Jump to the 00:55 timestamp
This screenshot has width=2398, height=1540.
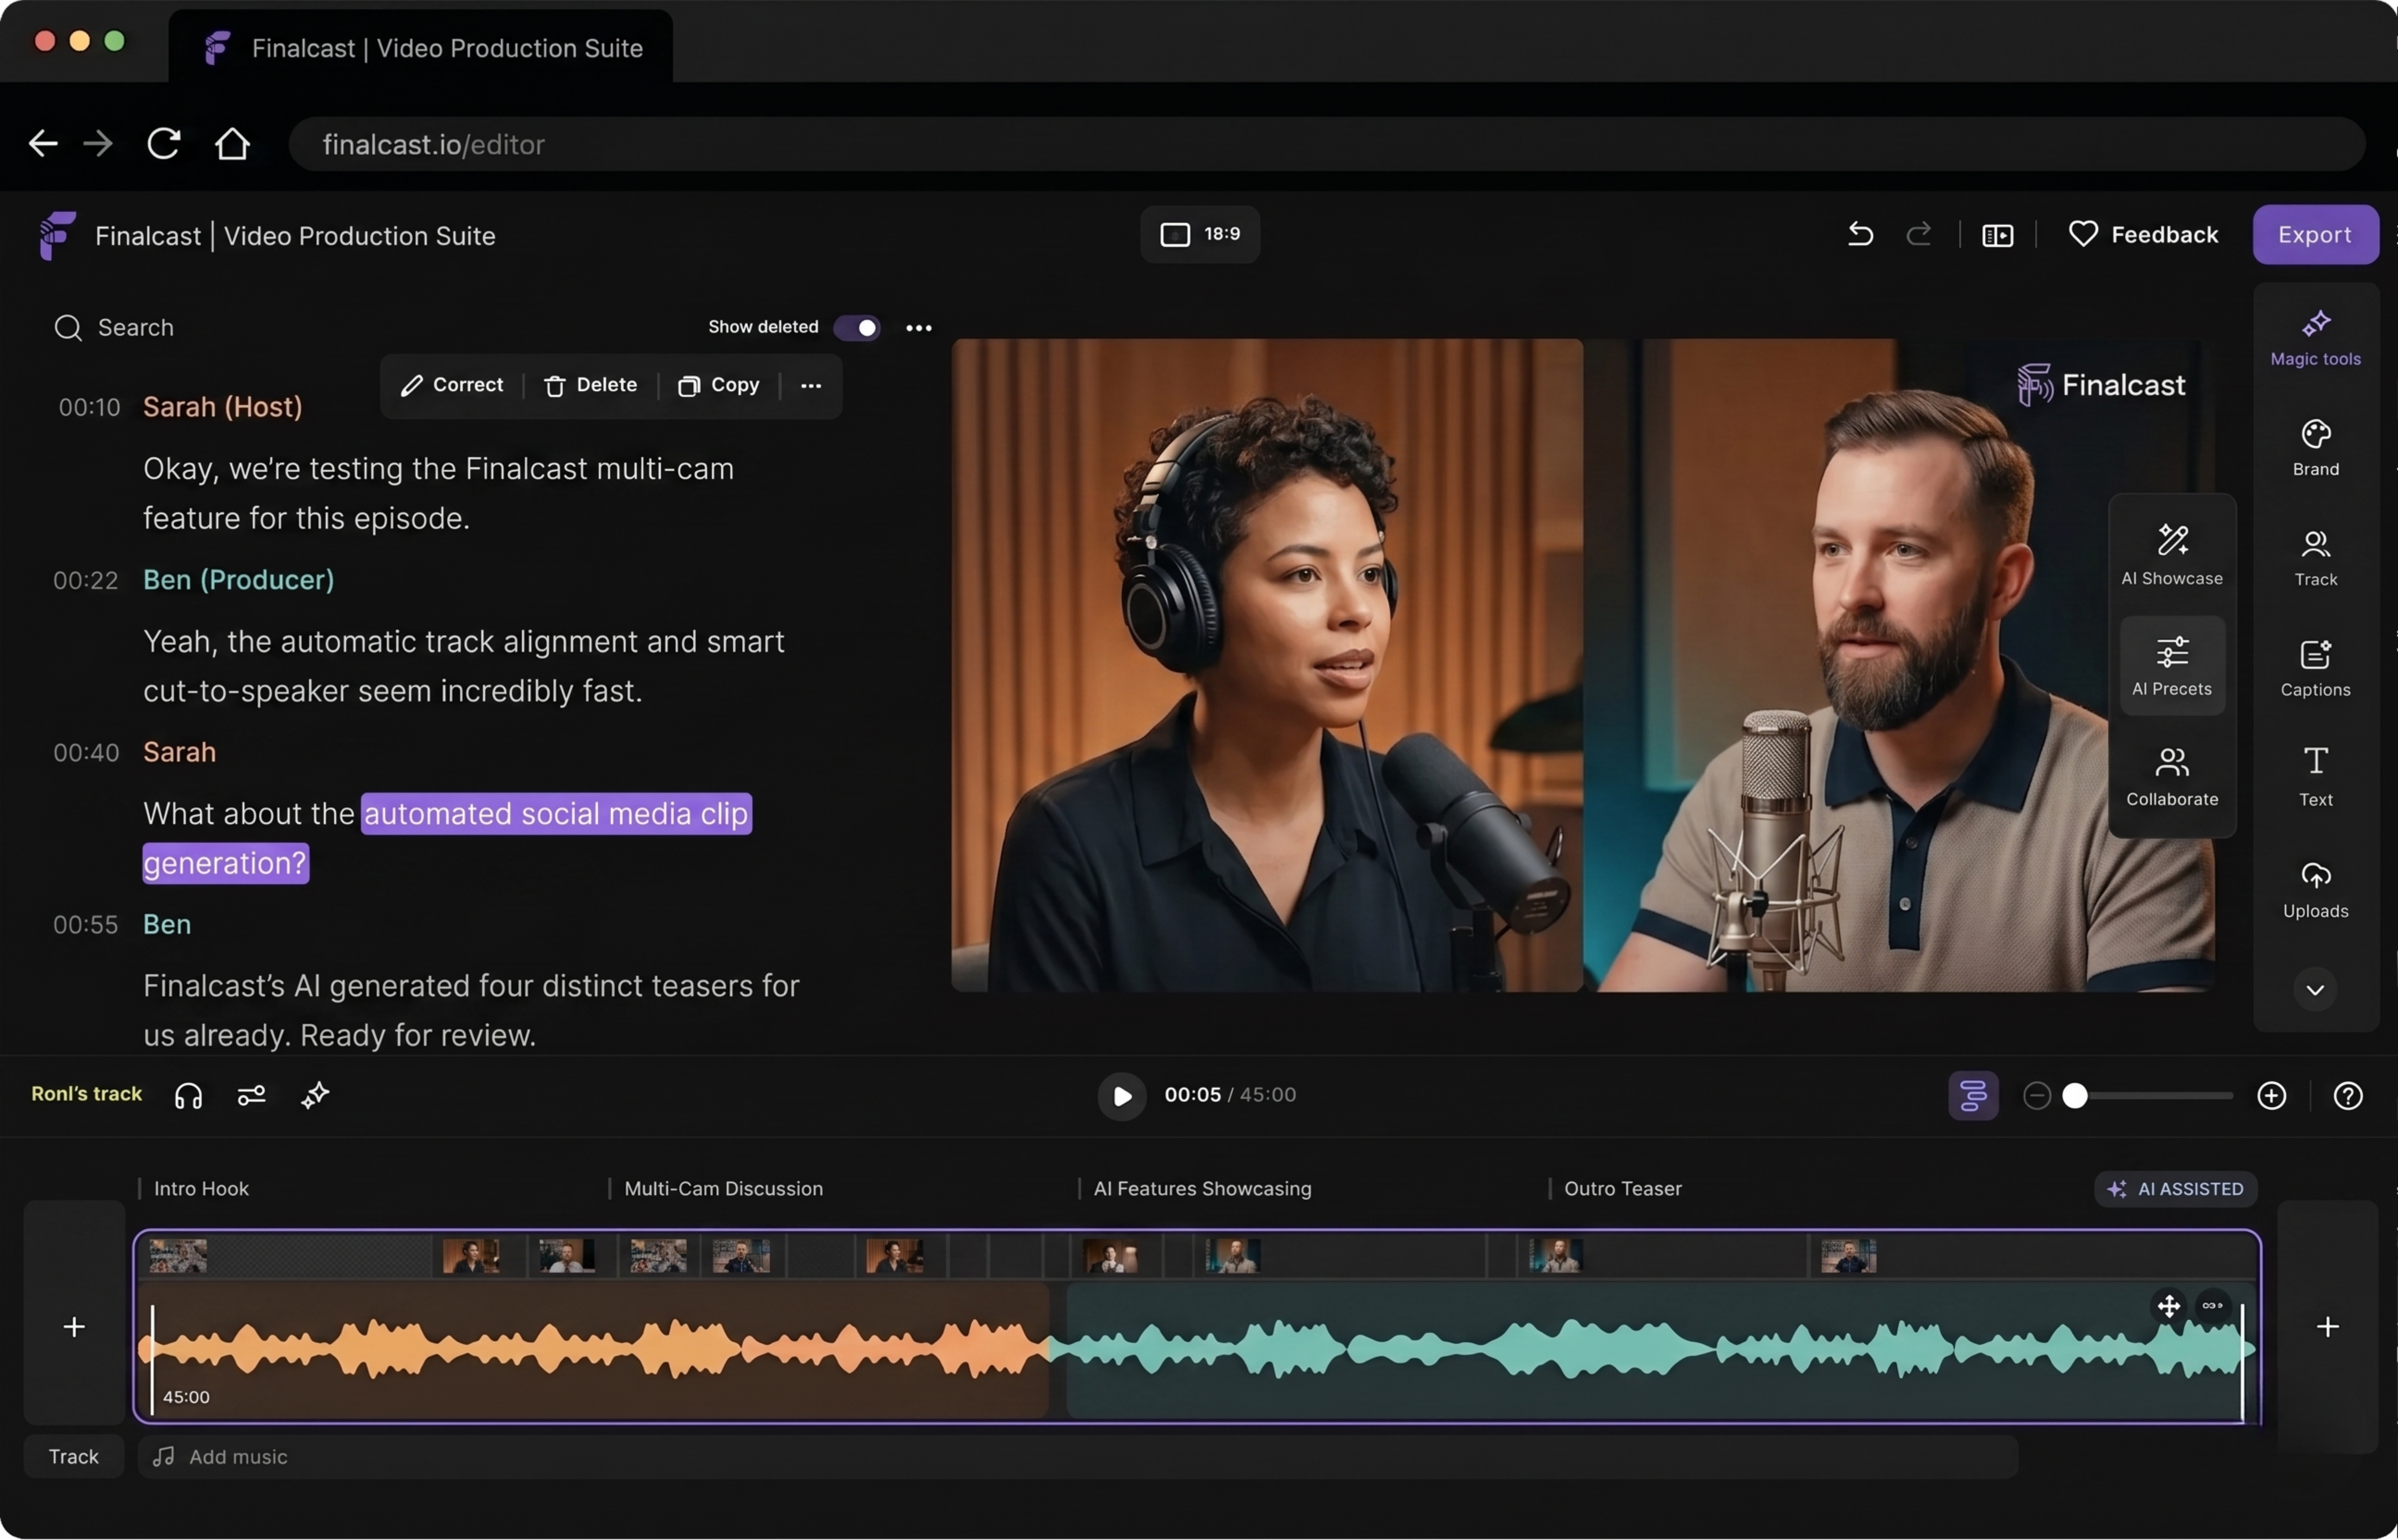(x=86, y=925)
